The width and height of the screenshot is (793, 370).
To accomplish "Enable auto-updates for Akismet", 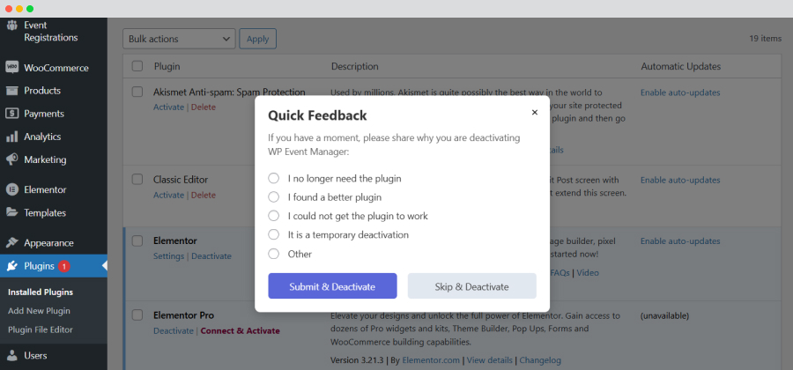I will coord(680,92).
